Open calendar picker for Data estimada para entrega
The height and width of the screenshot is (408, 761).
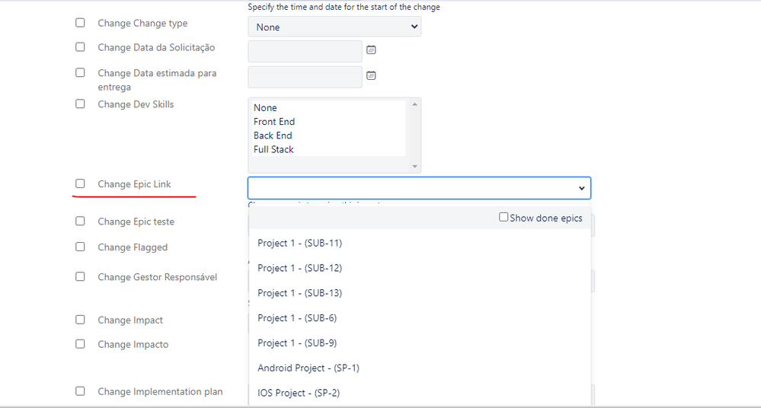click(x=371, y=75)
